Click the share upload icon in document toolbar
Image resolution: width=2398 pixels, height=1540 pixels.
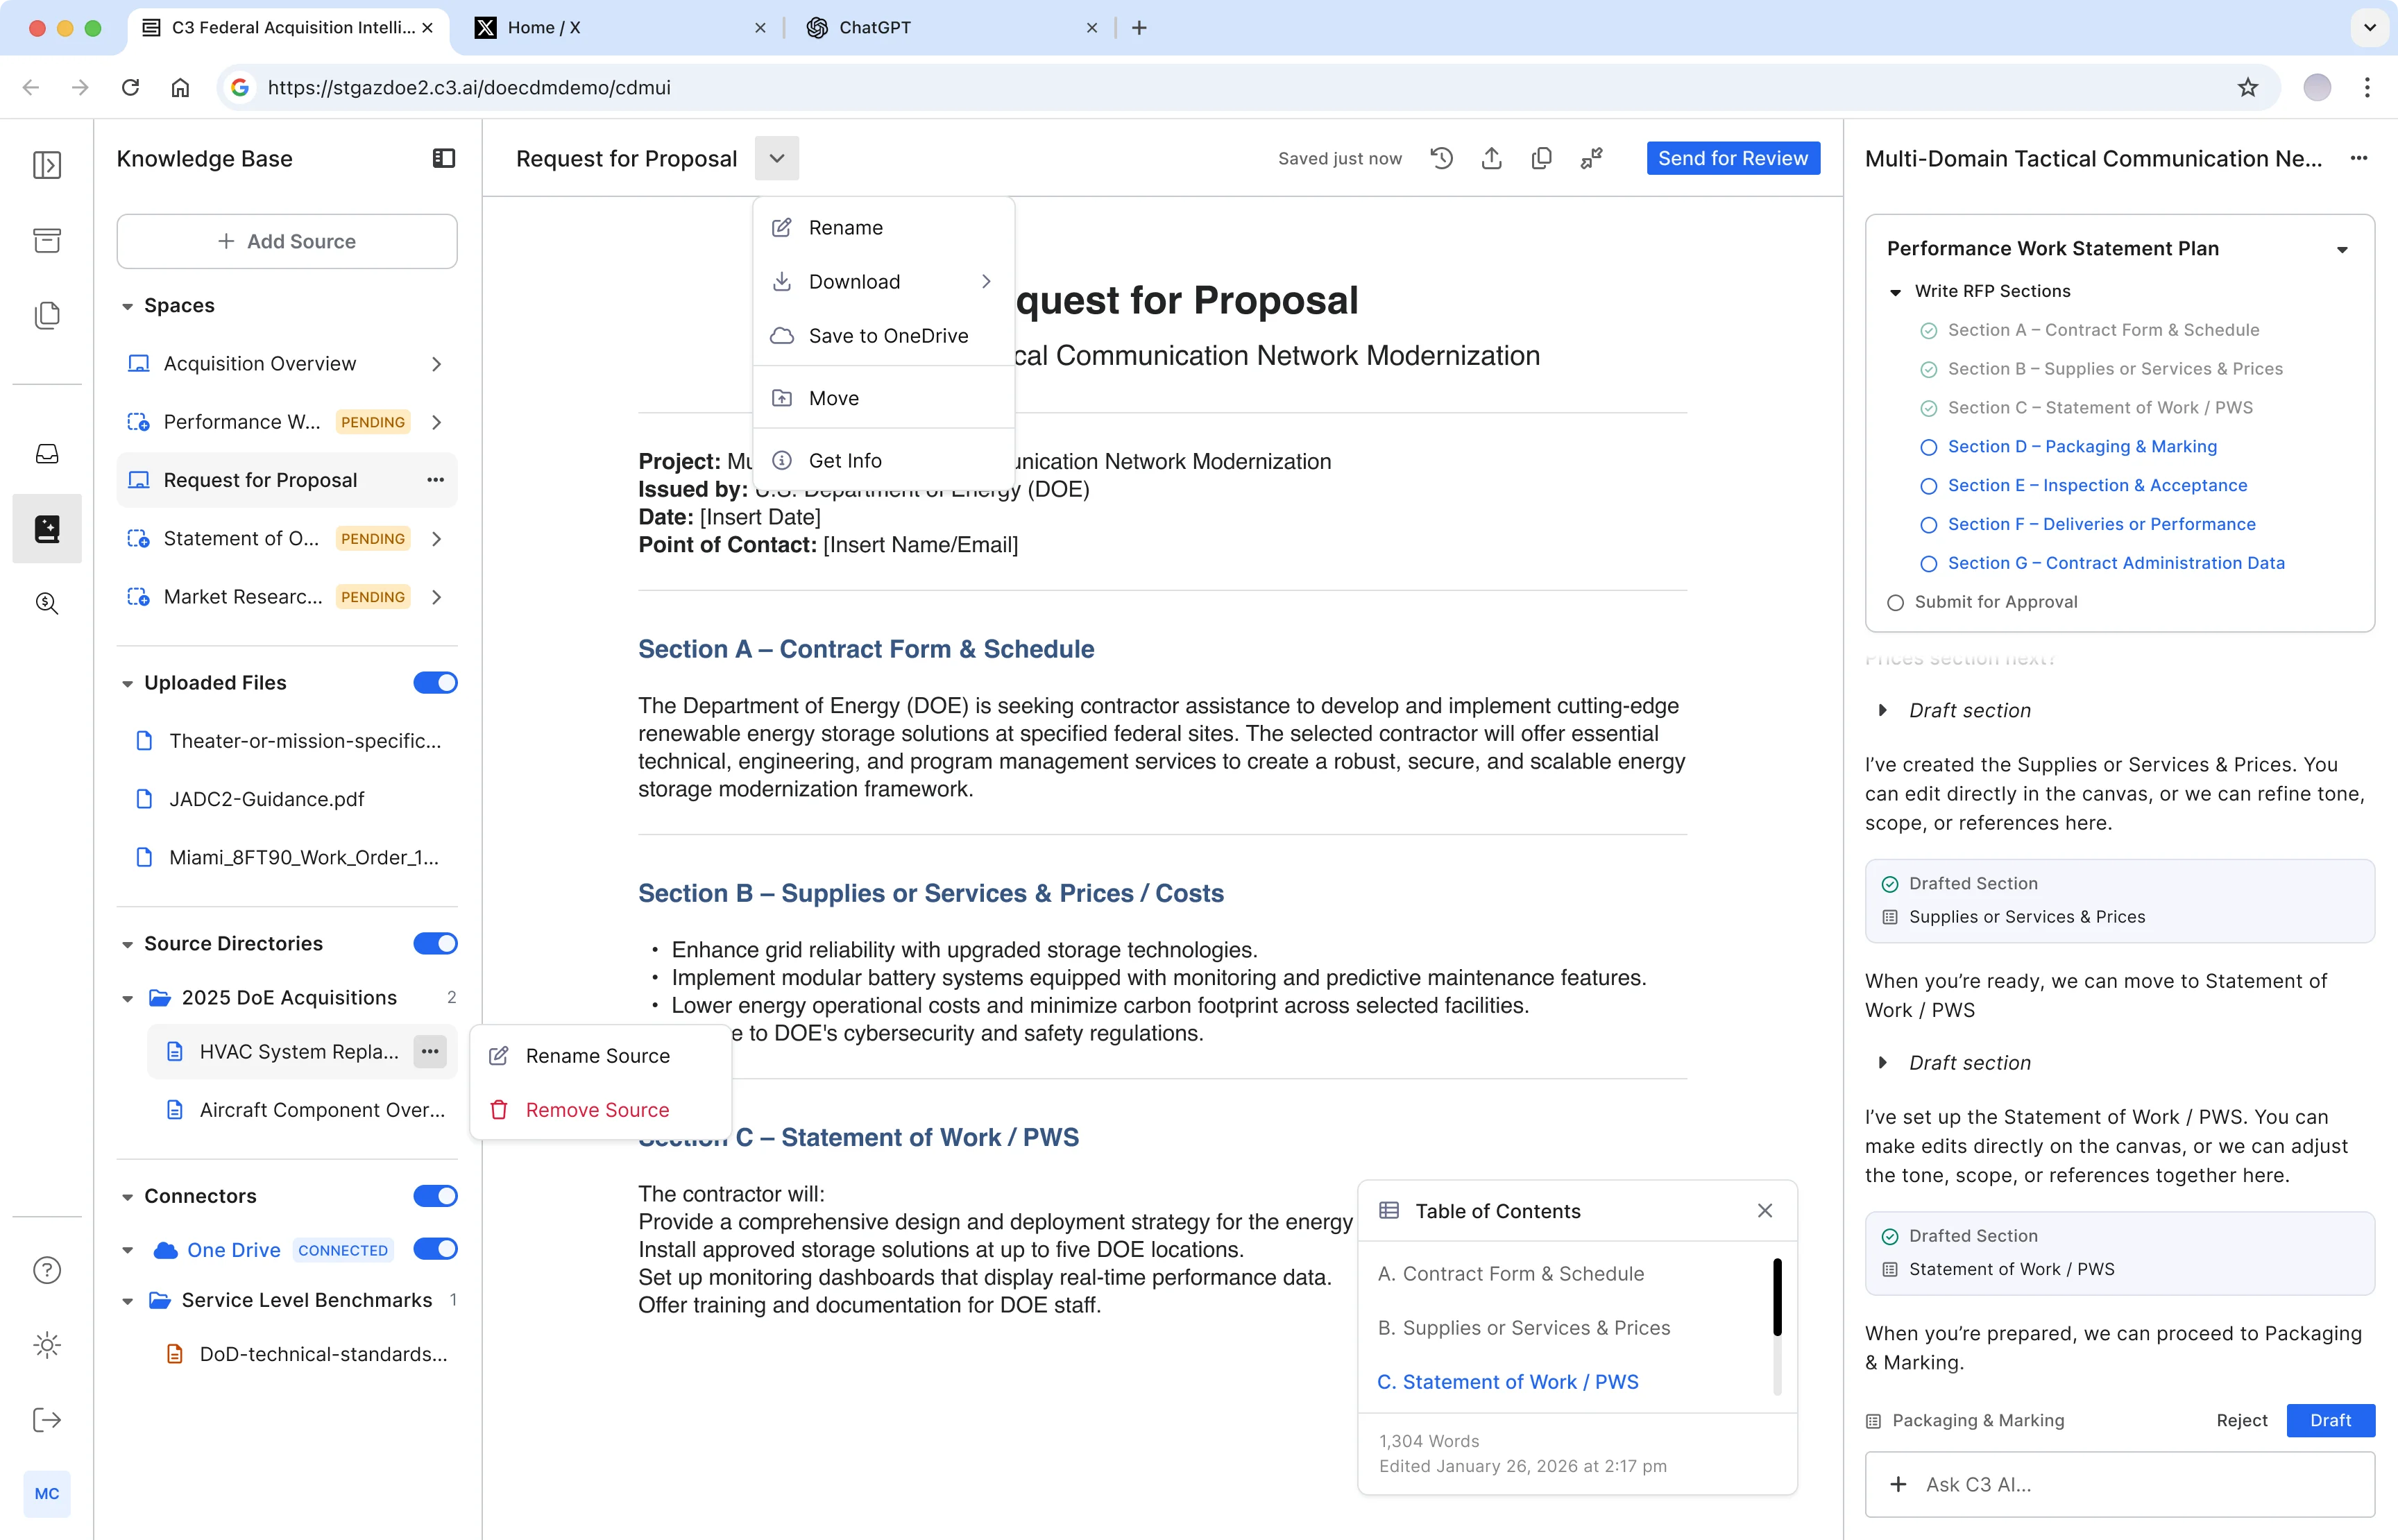(x=1491, y=158)
